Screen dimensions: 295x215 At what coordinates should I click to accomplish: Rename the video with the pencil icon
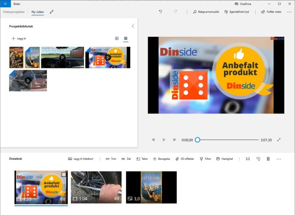(x=51, y=12)
